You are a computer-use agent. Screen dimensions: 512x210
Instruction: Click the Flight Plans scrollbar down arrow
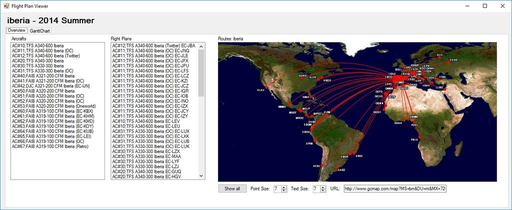(201, 176)
